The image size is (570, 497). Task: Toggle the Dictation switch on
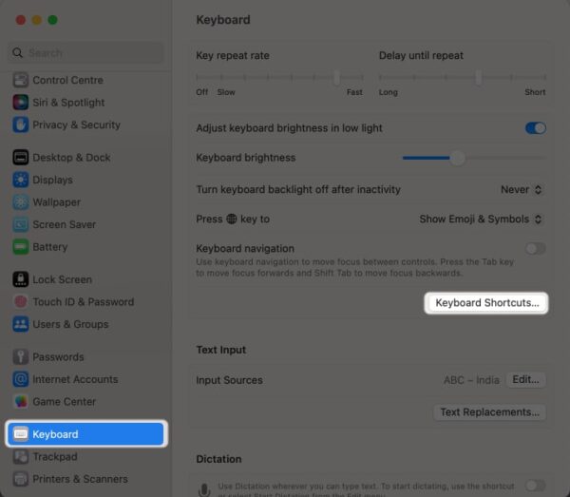(536, 485)
